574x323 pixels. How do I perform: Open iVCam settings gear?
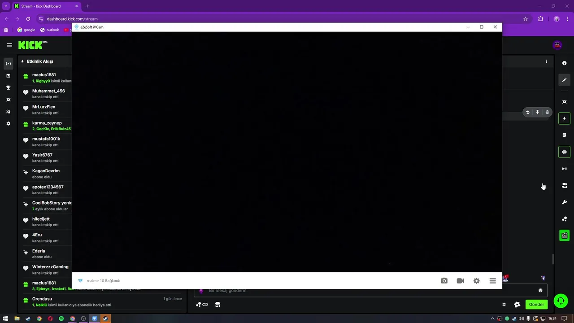[x=476, y=281]
